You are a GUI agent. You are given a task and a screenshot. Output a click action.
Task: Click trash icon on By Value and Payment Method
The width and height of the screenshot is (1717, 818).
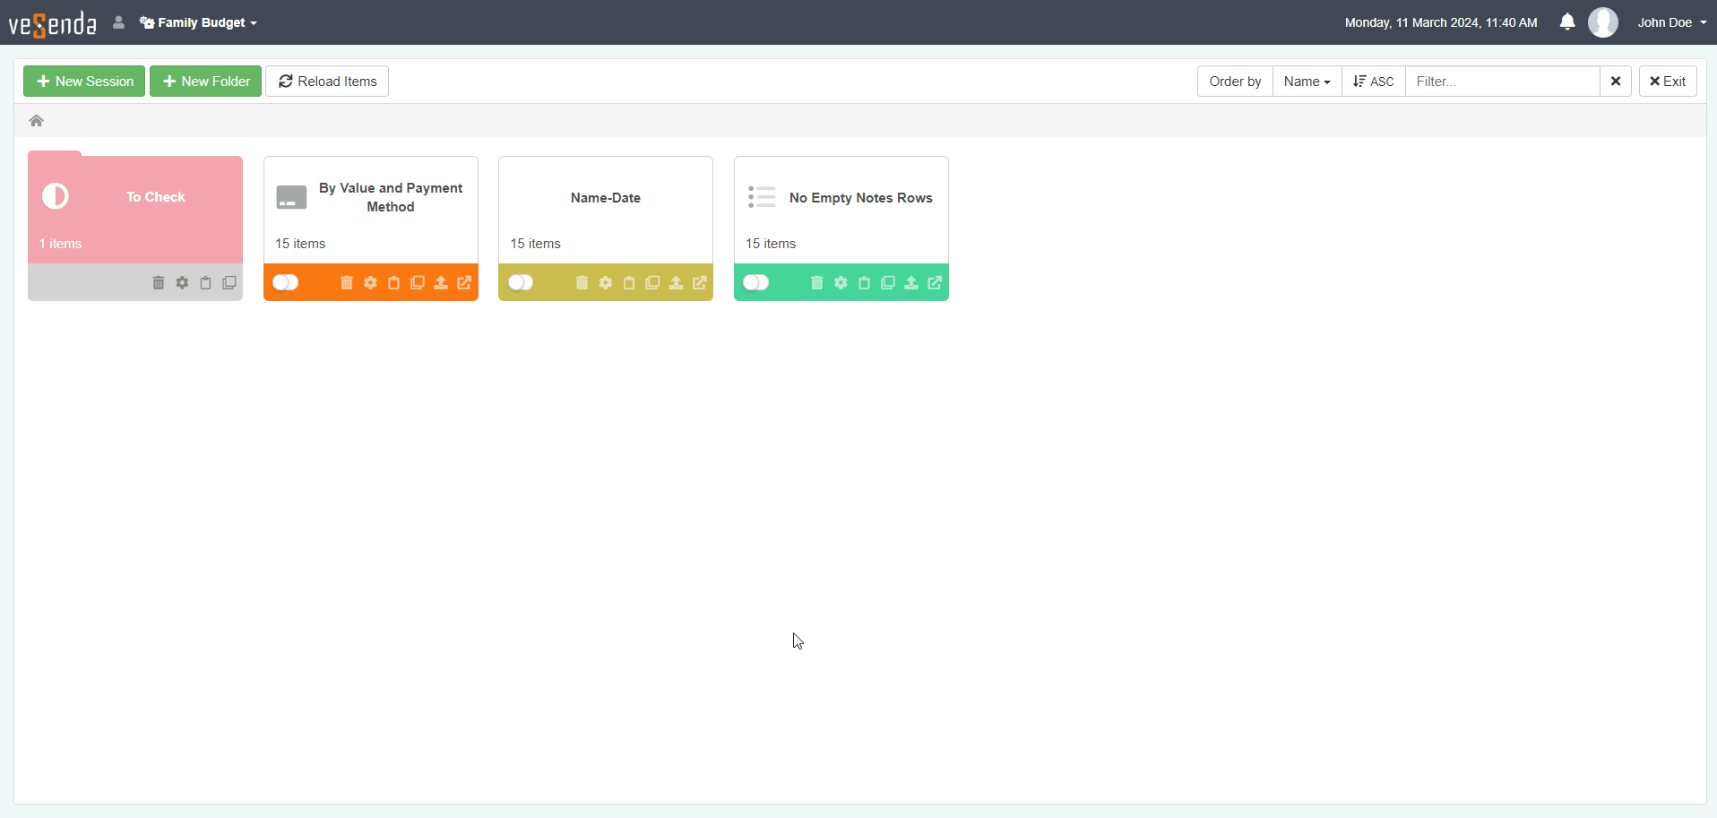[x=347, y=283]
